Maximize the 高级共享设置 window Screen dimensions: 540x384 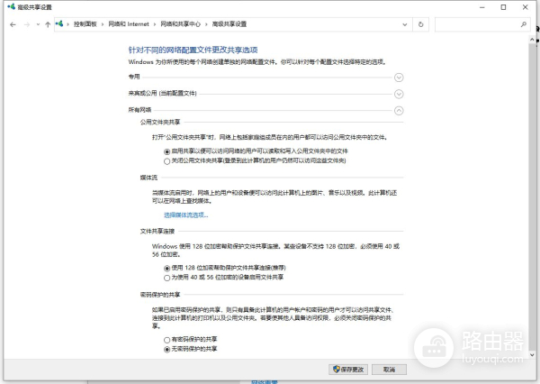click(503, 7)
